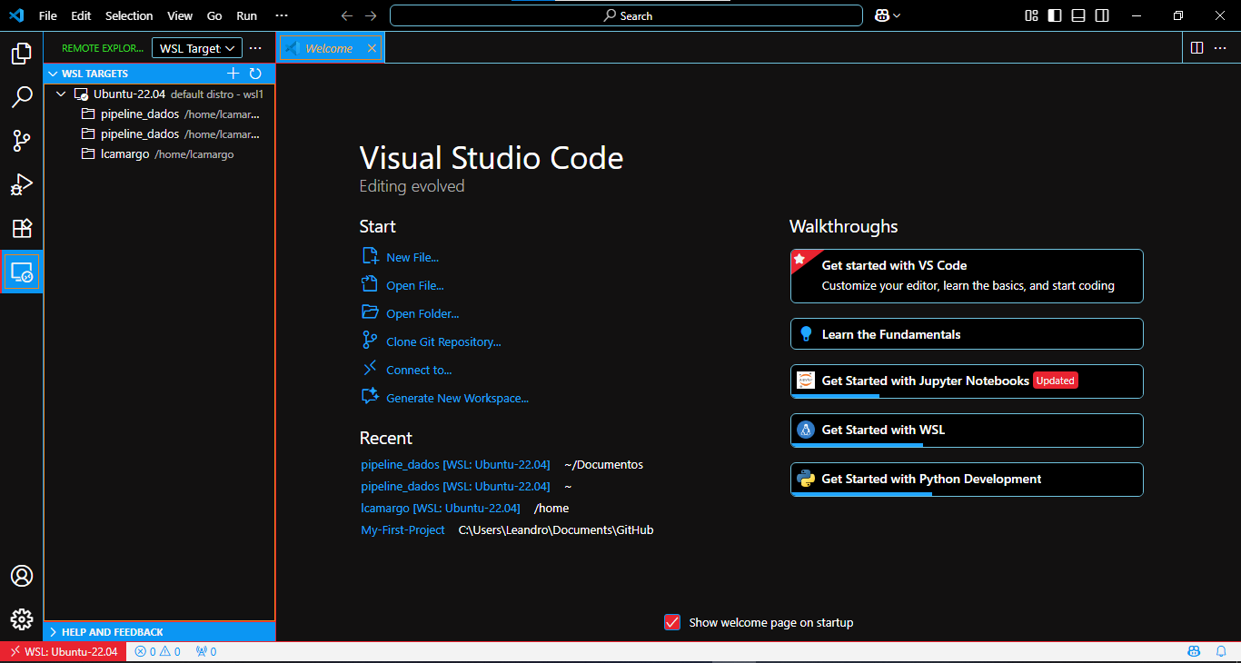Open the WSL Targets dropdown
The image size is (1241, 663).
tap(197, 48)
